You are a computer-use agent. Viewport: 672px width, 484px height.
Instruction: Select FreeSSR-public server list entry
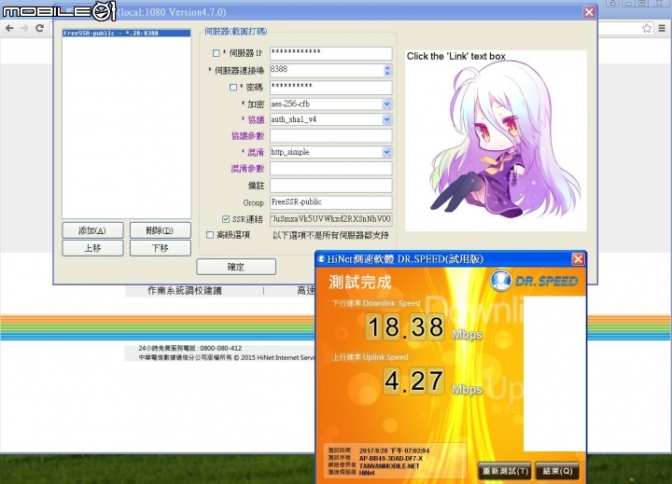(126, 33)
